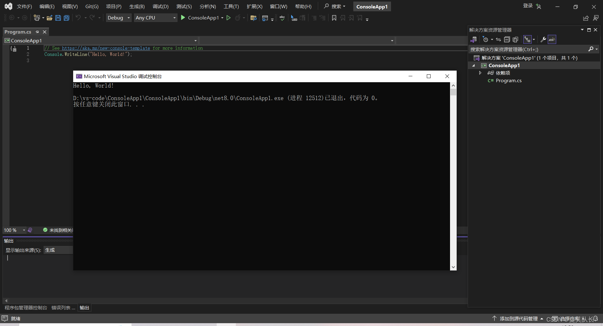The width and height of the screenshot is (603, 326).
Task: Open the 工具(T) menu
Action: [231, 7]
